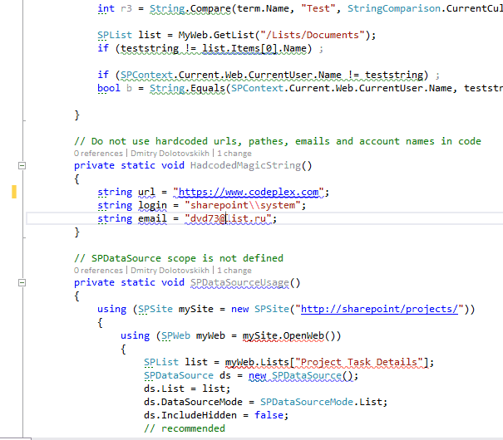The height and width of the screenshot is (440, 503).
Task: Open 'Dmitry Dolotovskikh' author lens above SPDataSourceUsage
Action: [170, 271]
